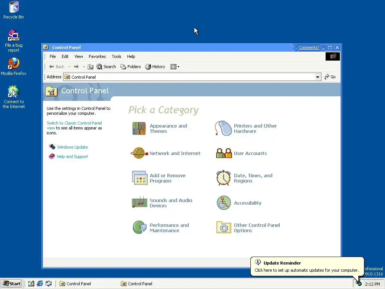Open the File menu
The height and width of the screenshot is (289, 385).
pos(53,56)
